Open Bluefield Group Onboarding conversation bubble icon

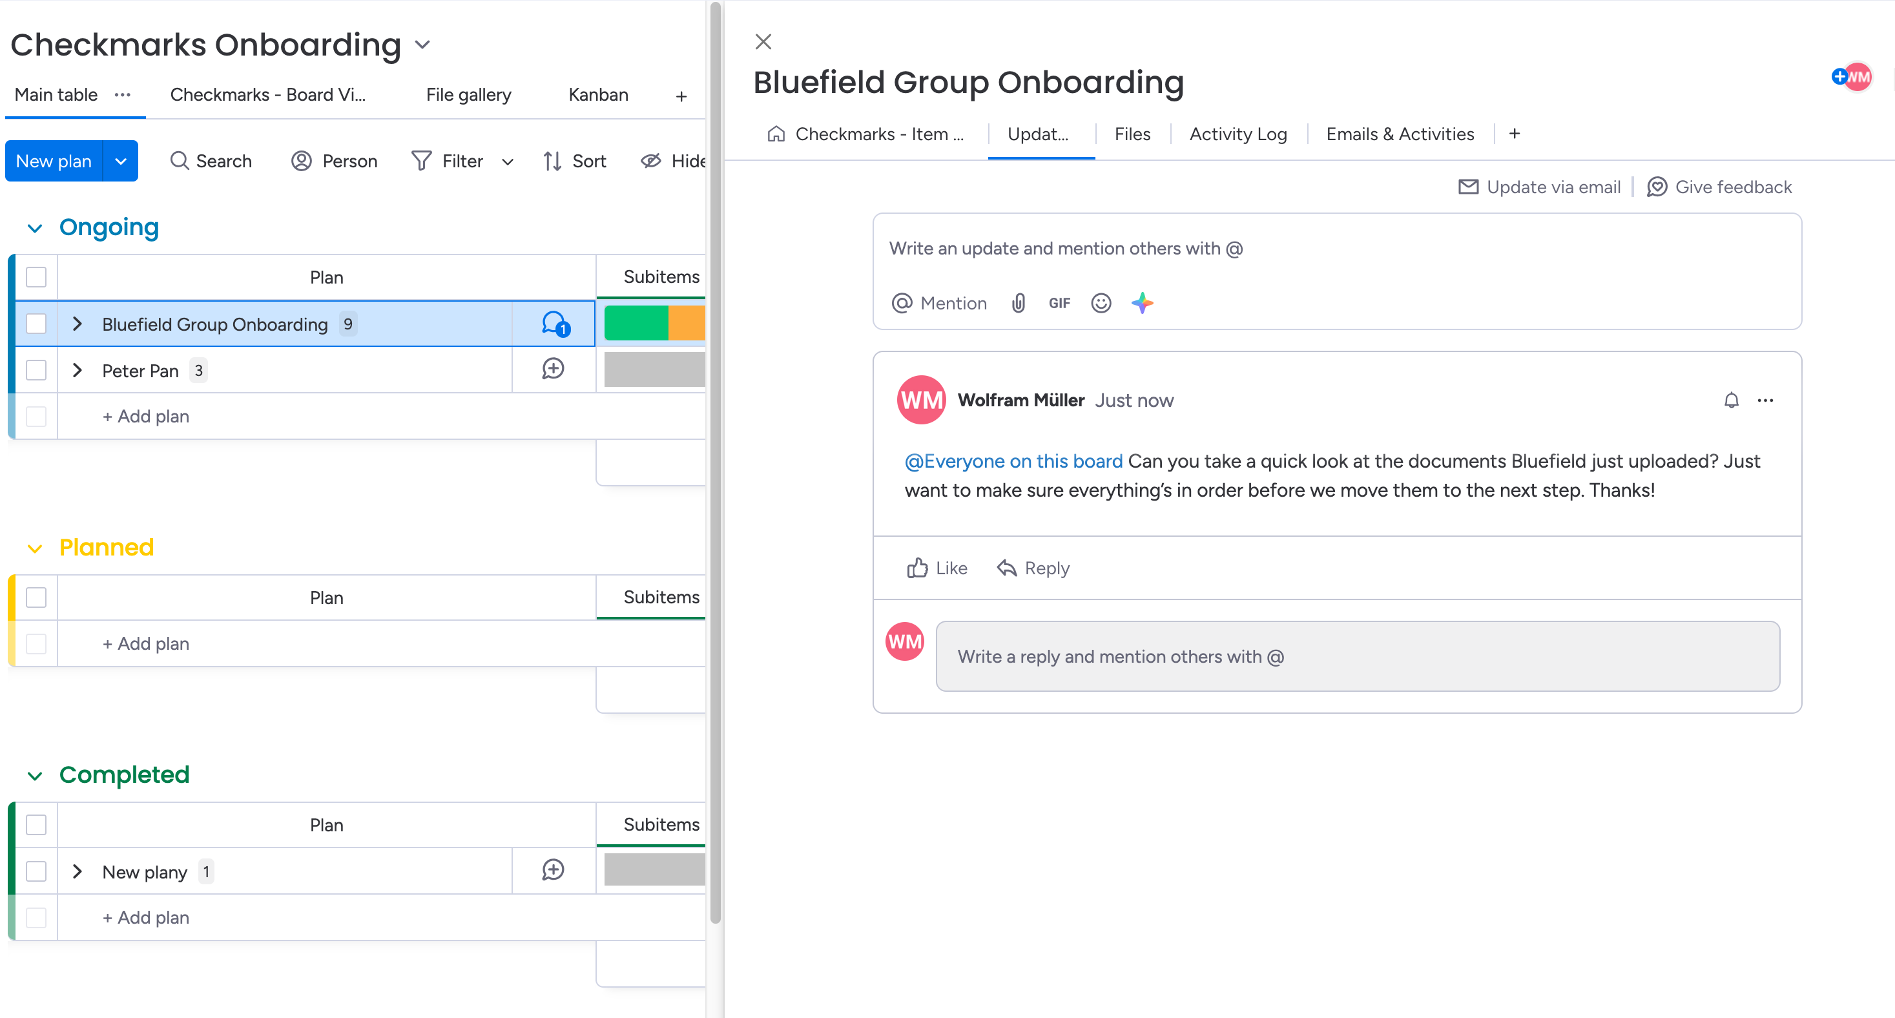(x=554, y=324)
